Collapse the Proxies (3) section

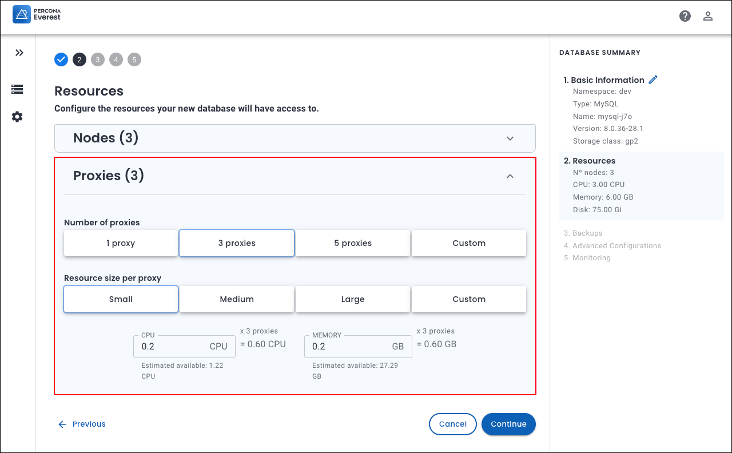tap(510, 176)
